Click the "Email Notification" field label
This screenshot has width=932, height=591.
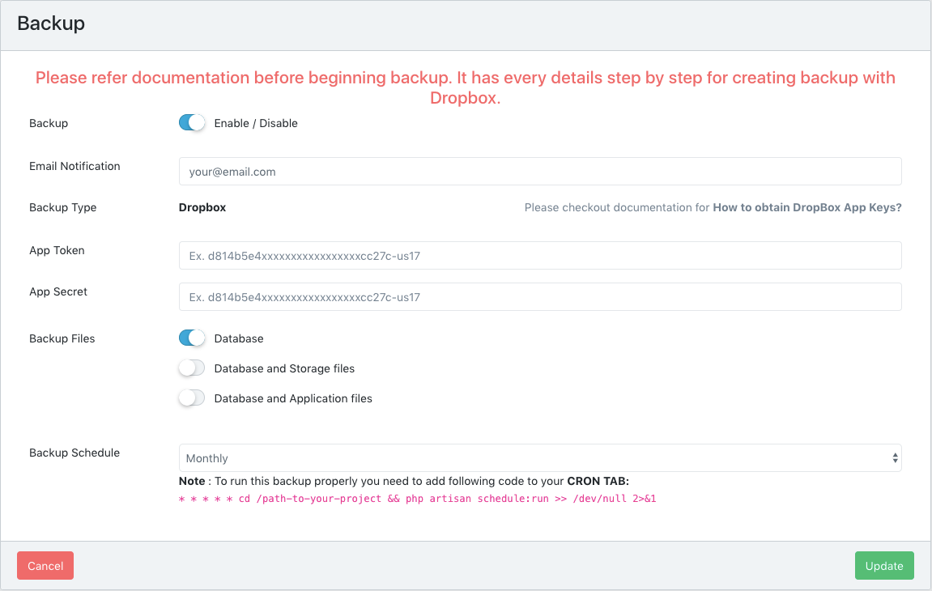point(74,166)
